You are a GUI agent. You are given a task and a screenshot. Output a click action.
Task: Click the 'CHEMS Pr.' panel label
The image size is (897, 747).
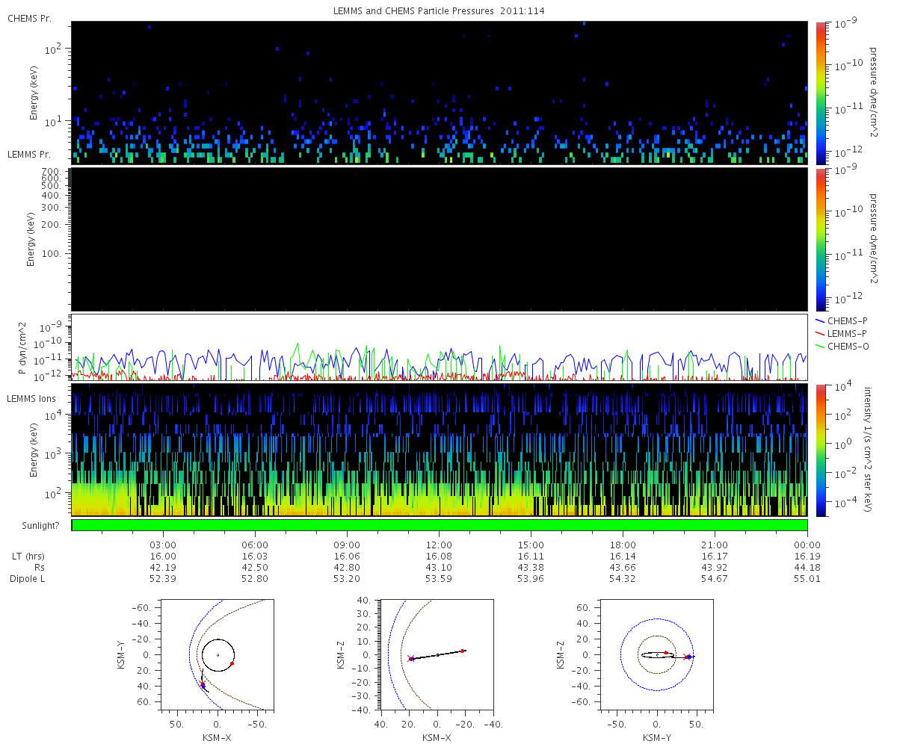click(29, 18)
